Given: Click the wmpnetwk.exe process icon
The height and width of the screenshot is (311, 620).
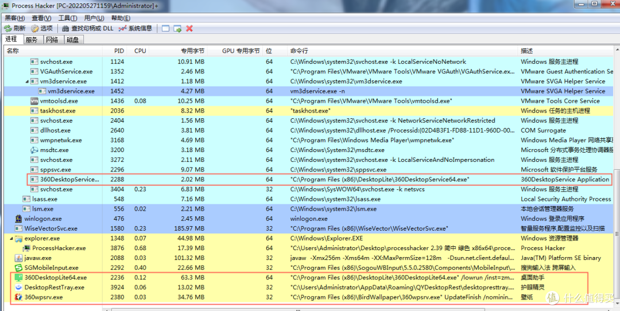Looking at the screenshot, I should tap(34, 140).
